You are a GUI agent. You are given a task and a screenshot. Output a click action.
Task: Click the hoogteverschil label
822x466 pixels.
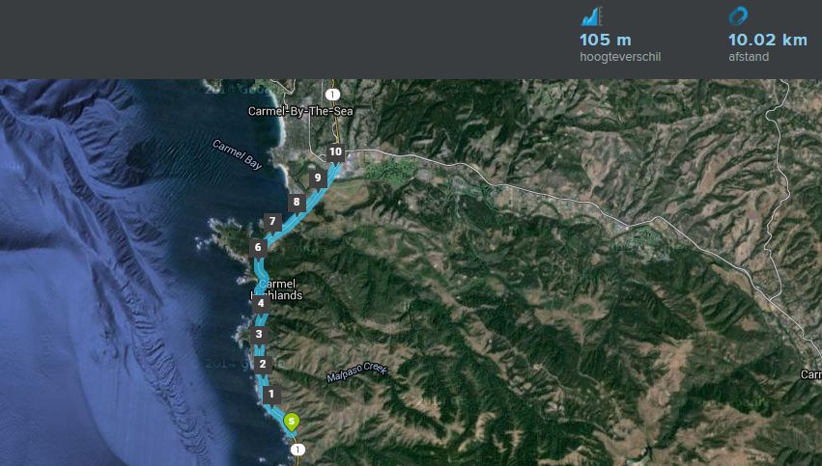[x=620, y=57]
